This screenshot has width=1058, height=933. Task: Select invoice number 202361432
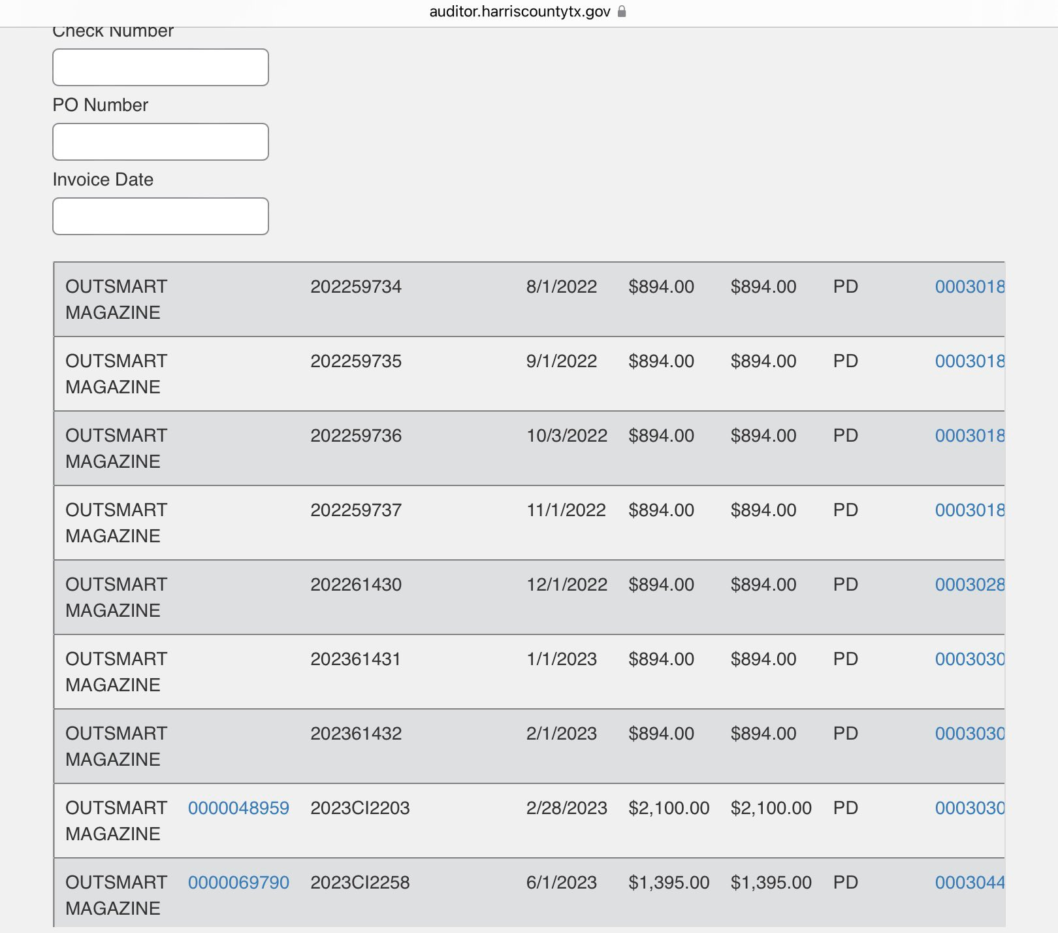click(x=356, y=734)
